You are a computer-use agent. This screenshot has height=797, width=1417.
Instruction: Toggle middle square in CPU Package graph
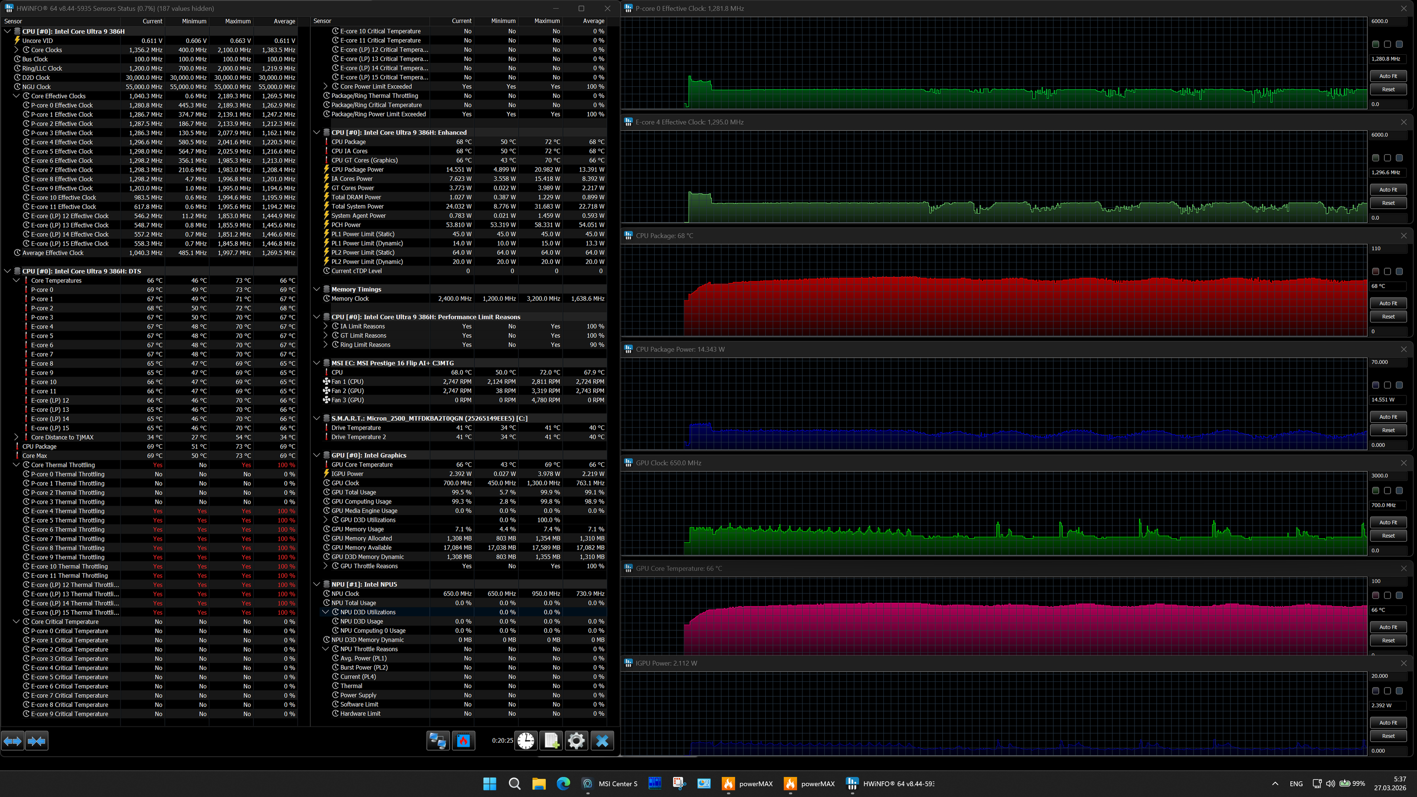(x=1387, y=271)
